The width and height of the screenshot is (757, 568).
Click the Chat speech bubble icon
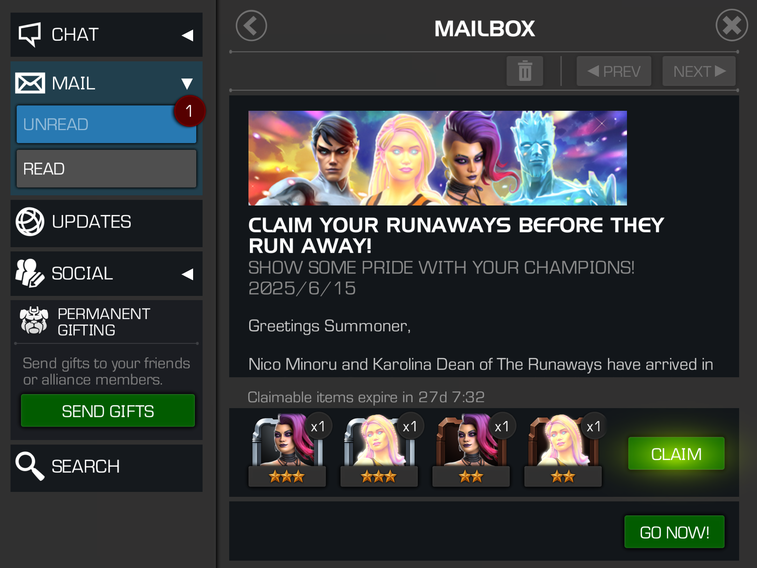point(29,35)
